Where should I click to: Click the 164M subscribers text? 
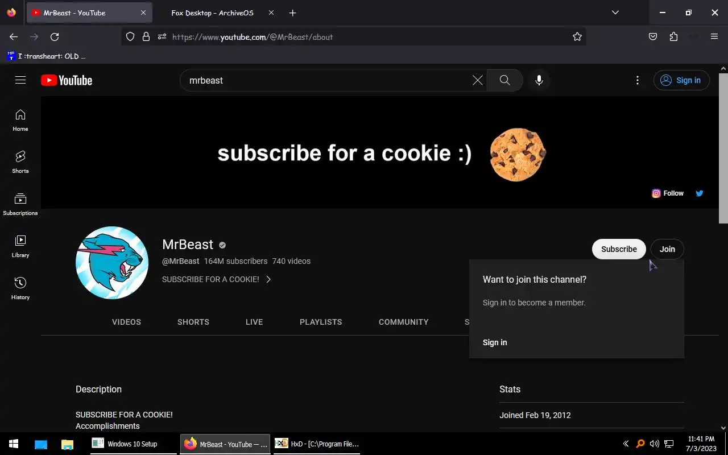coord(235,261)
